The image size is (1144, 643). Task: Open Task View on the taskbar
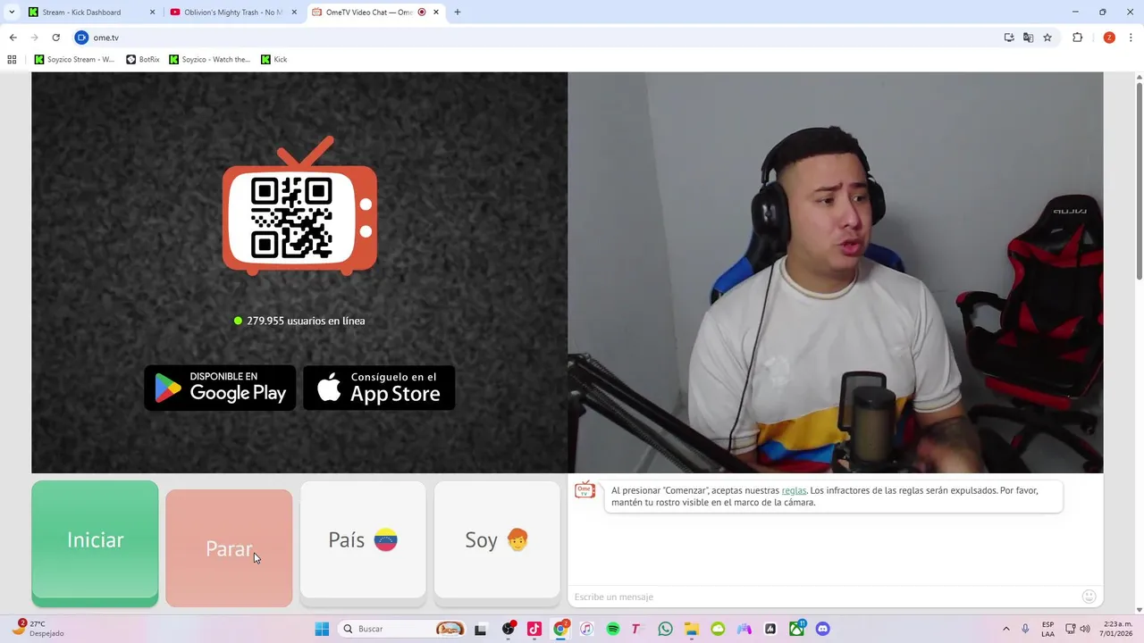pos(480,629)
